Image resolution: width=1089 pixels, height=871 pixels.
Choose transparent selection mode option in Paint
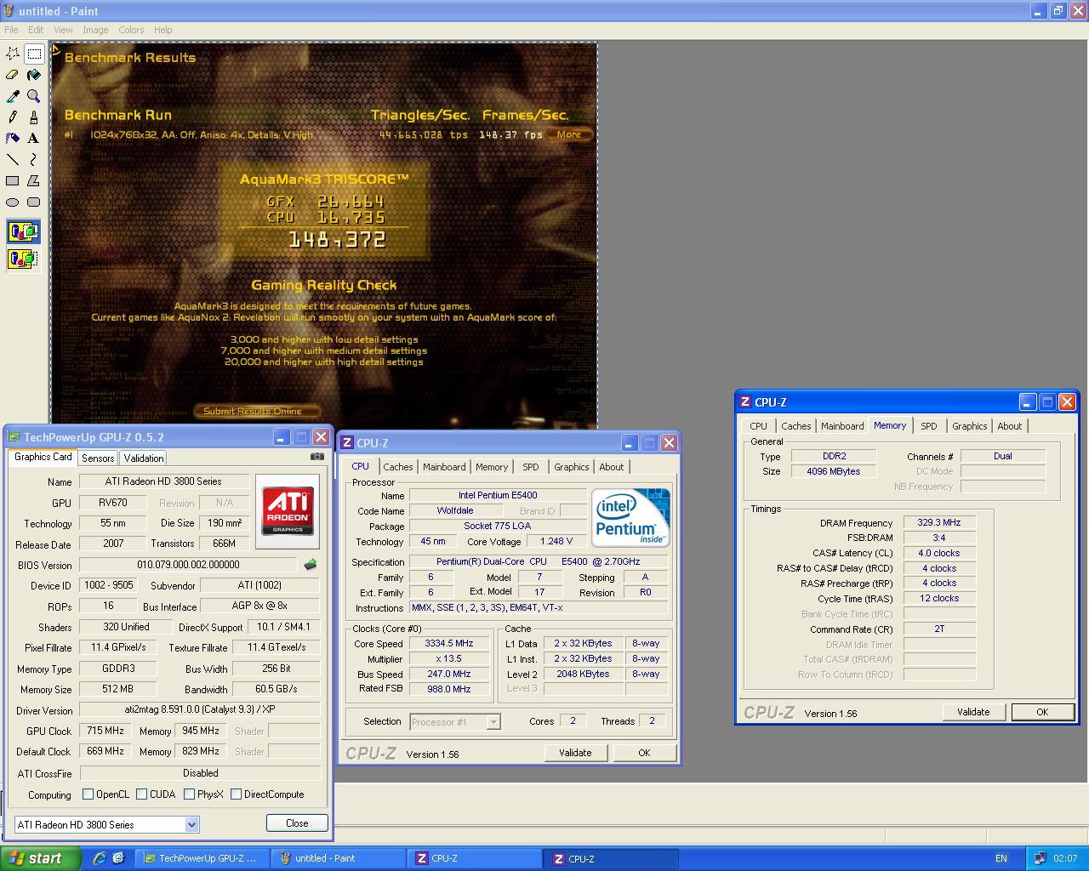click(23, 259)
